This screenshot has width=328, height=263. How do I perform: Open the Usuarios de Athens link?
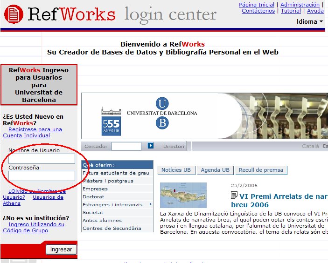point(33,200)
